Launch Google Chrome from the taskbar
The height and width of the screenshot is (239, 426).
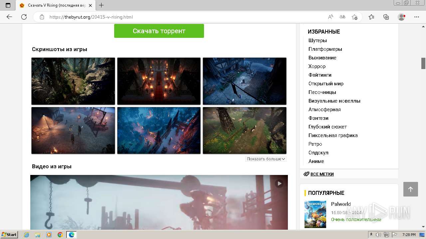[60, 235]
